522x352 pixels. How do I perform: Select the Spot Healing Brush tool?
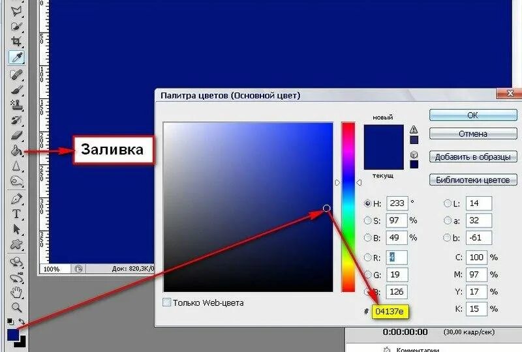(x=16, y=74)
